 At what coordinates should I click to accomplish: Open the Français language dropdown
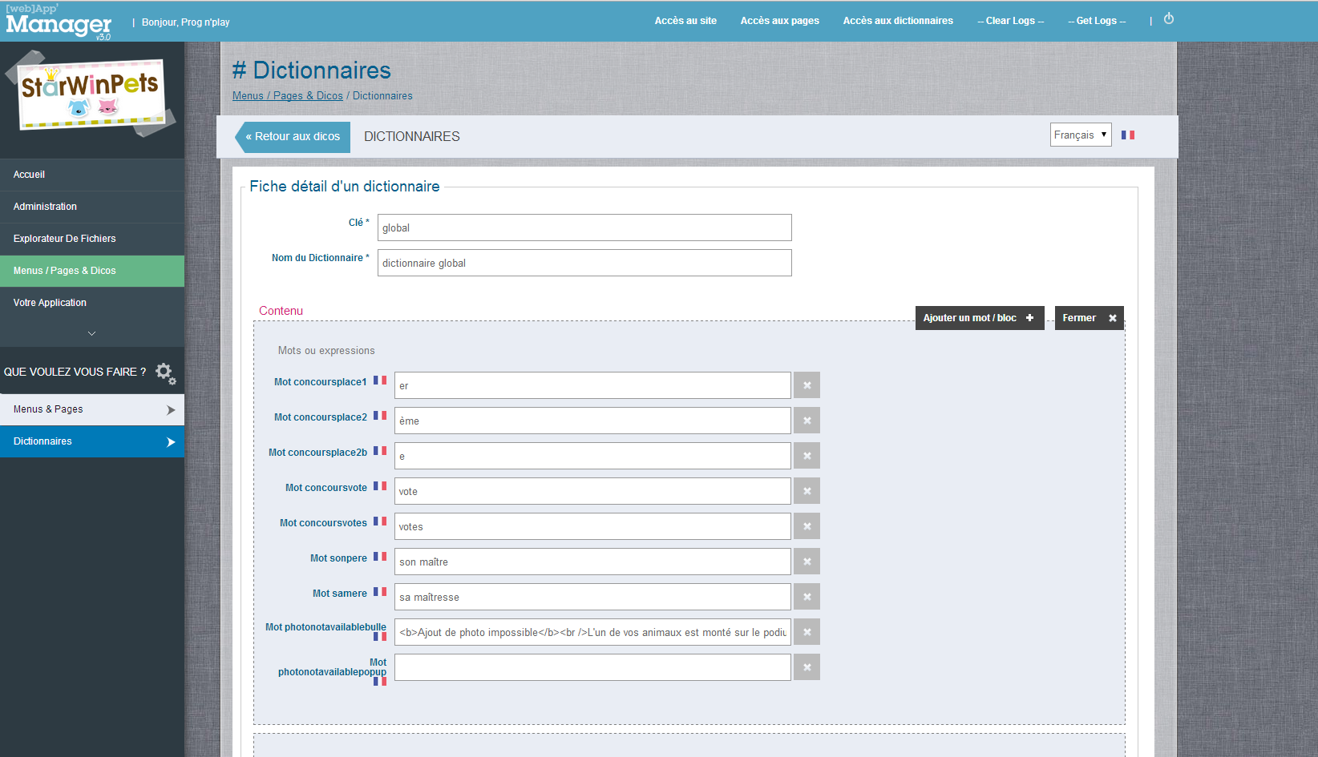pyautogui.click(x=1080, y=135)
